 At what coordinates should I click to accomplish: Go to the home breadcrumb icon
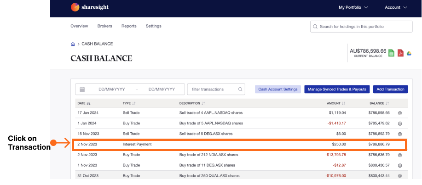pos(73,44)
